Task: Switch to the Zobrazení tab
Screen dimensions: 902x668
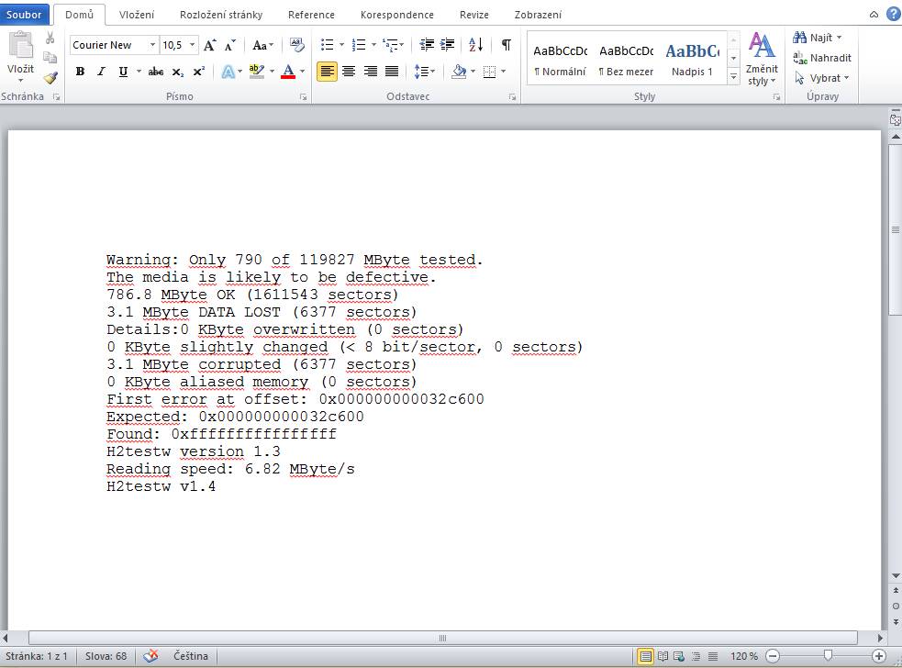Action: tap(538, 15)
